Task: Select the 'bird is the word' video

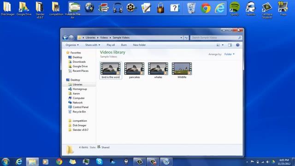Action: point(111,71)
